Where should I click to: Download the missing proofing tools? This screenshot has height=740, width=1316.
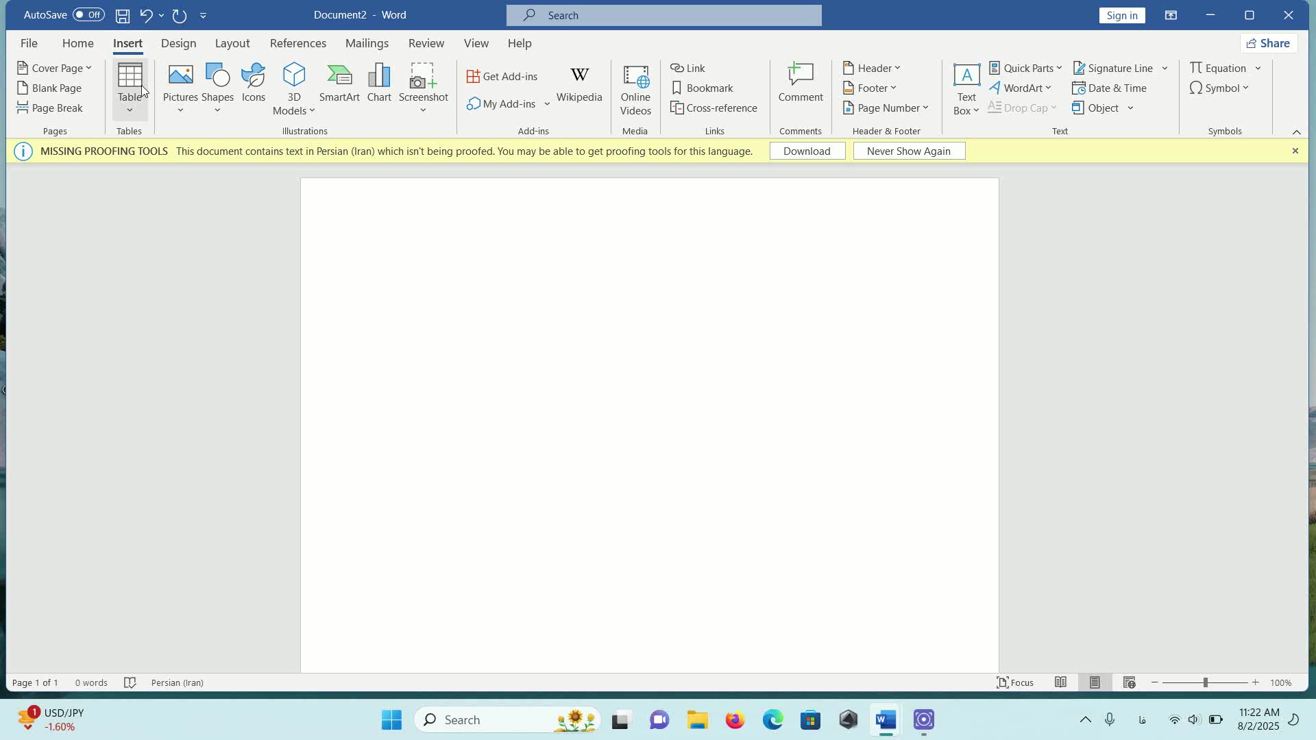pos(807,151)
